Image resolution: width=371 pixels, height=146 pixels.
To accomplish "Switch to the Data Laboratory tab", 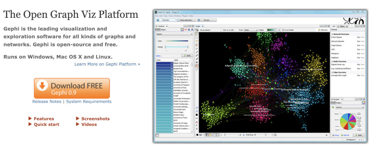I will tap(186, 20).
